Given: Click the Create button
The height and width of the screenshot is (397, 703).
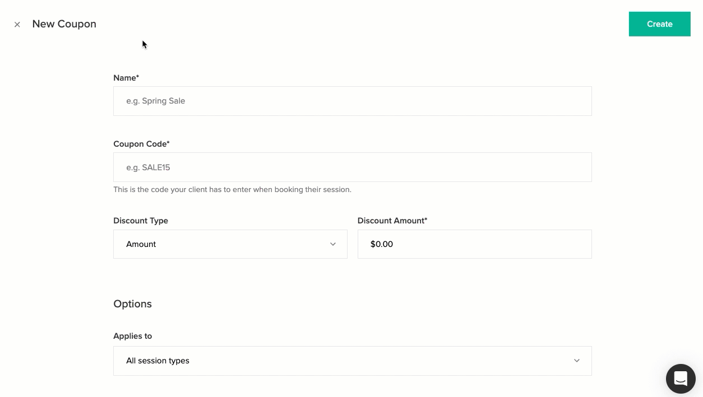Looking at the screenshot, I should [659, 24].
